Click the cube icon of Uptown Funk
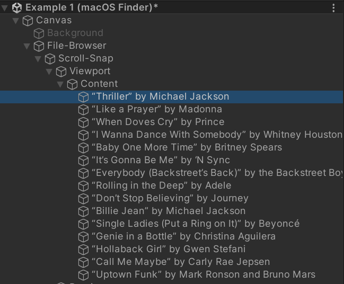 (x=83, y=275)
